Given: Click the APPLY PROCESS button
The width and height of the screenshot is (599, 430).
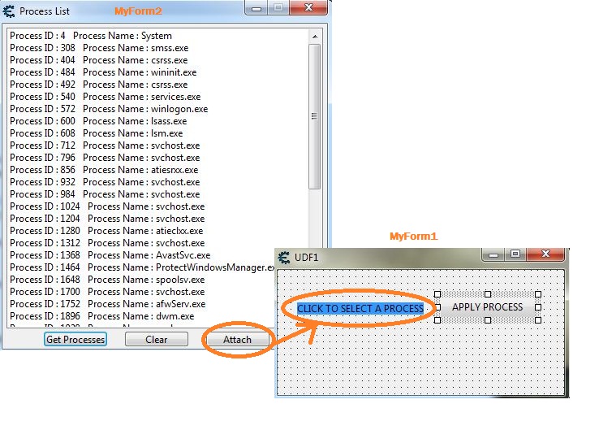Looking at the screenshot, I should point(487,307).
